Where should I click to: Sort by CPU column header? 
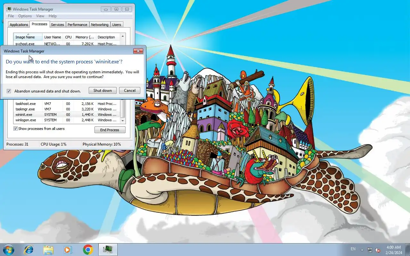click(x=68, y=37)
